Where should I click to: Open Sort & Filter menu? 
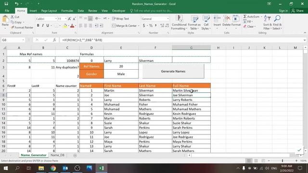tap(268, 23)
